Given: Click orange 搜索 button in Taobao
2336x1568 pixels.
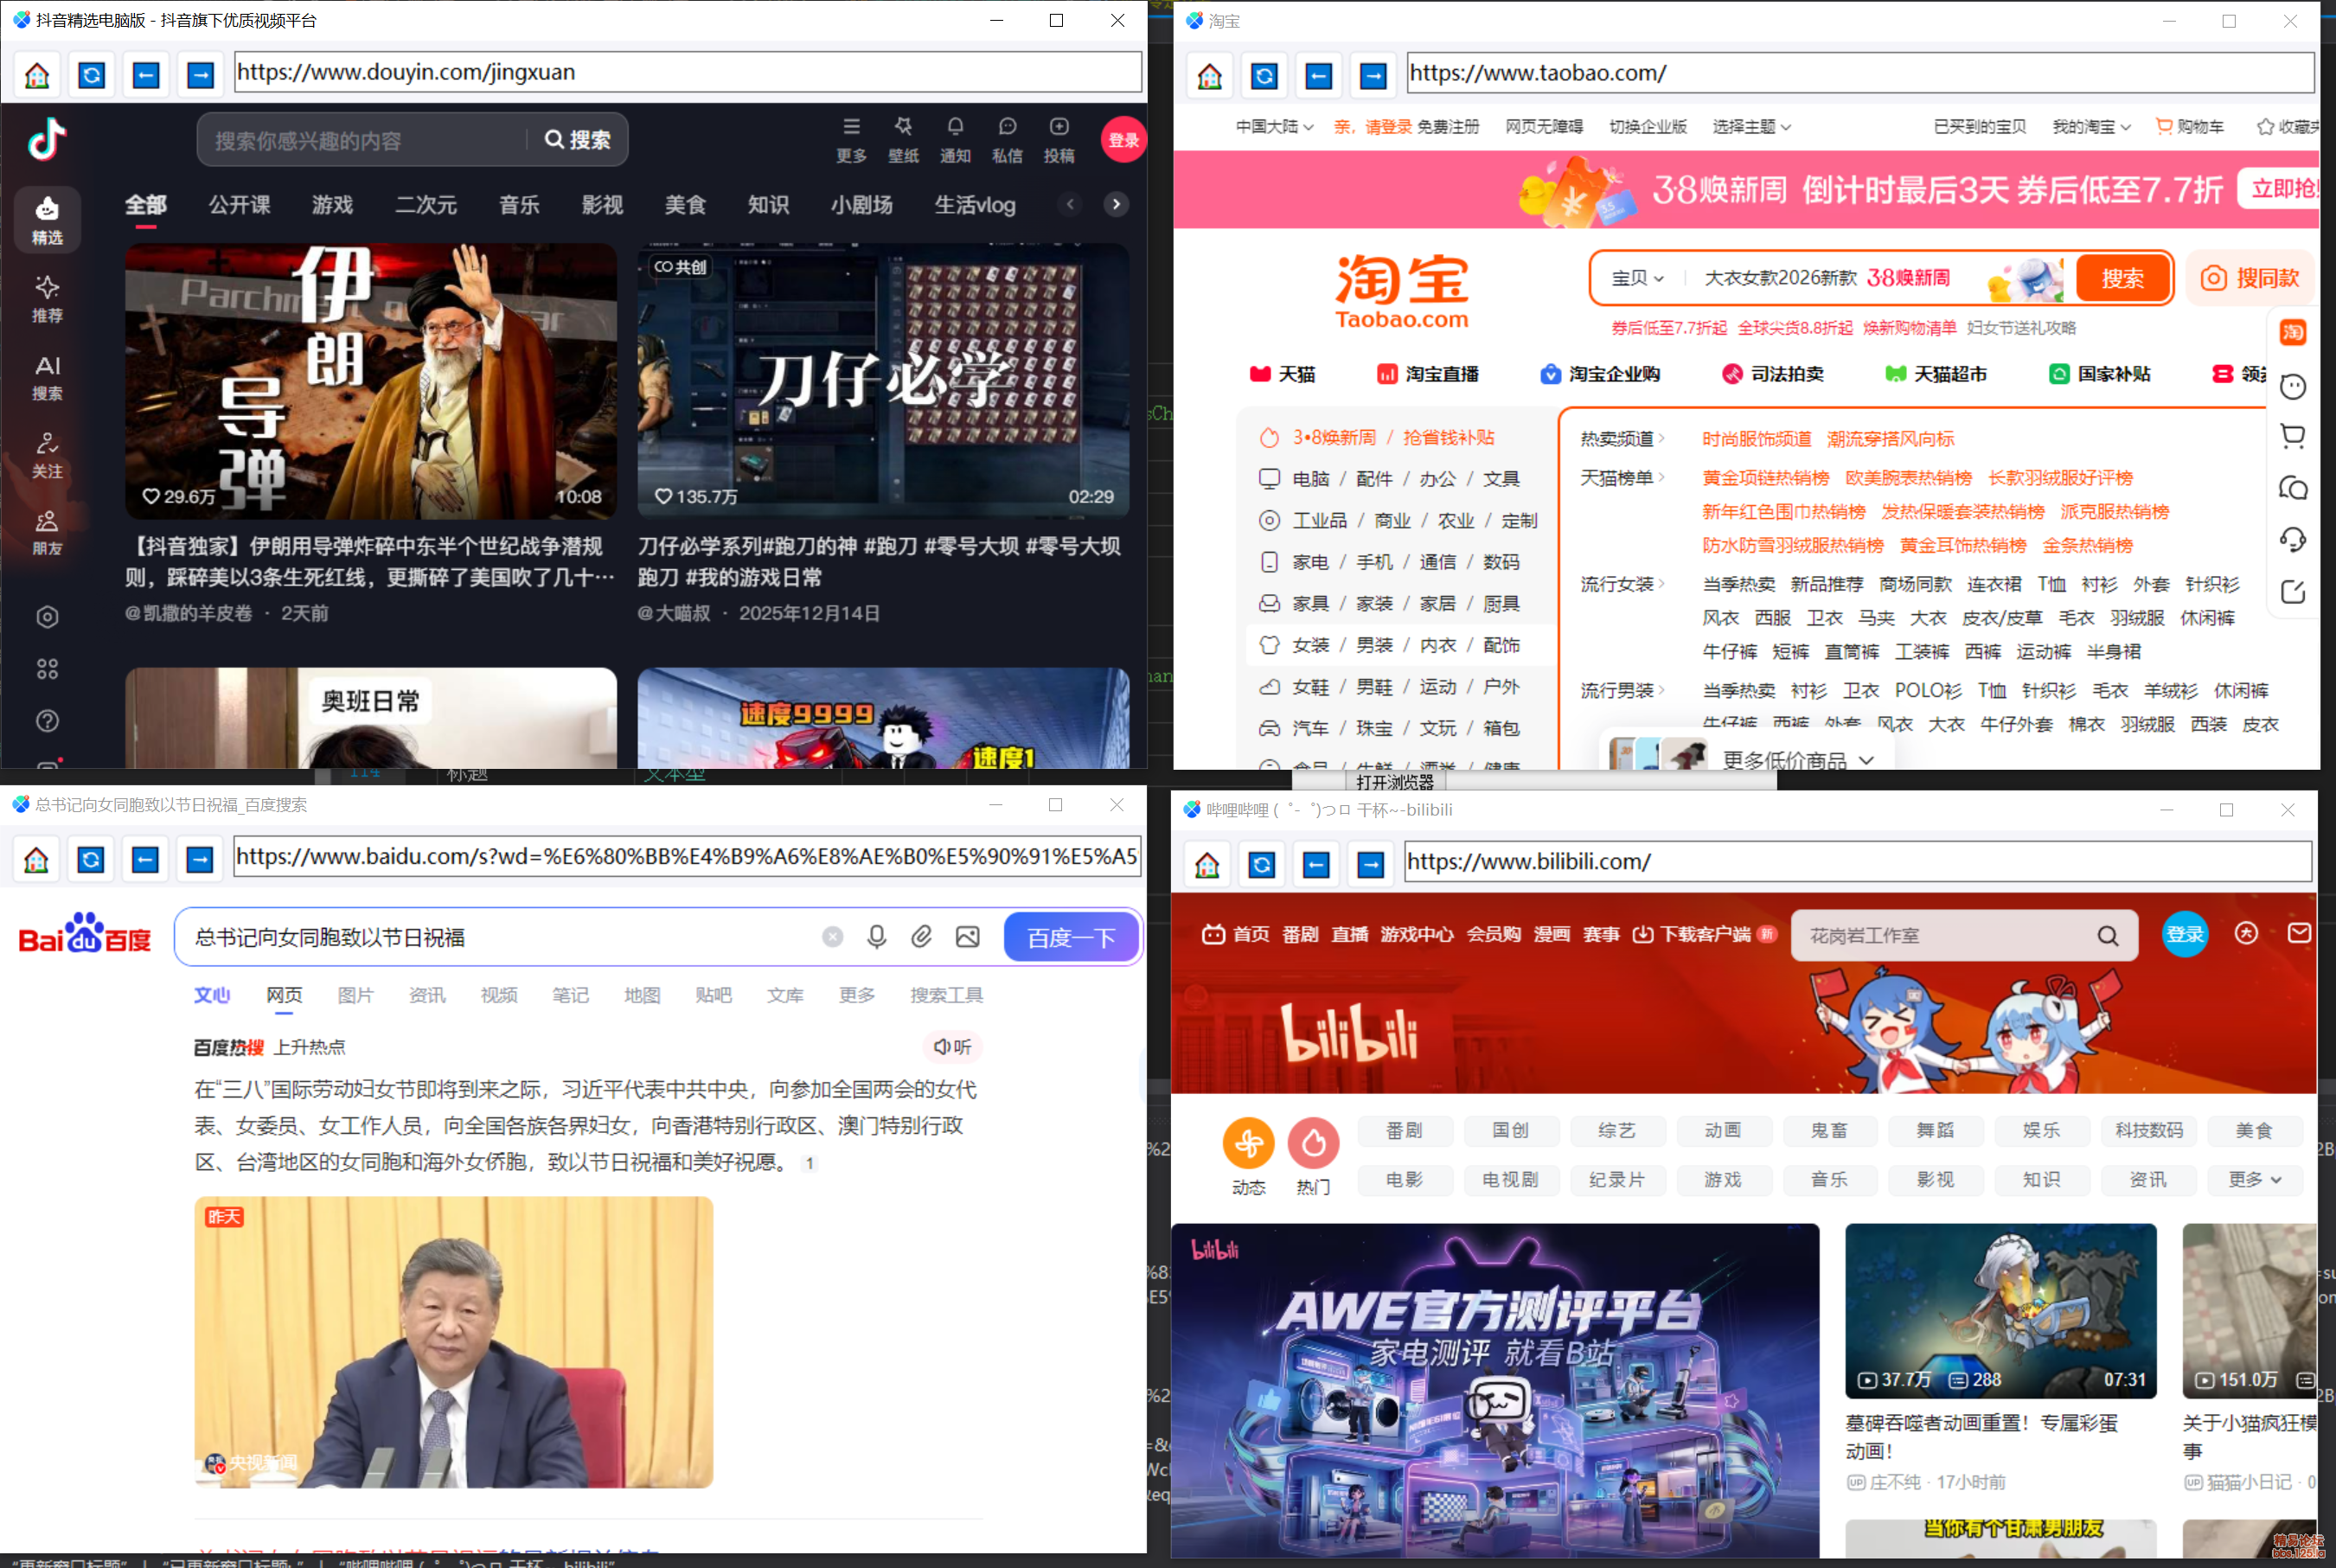Looking at the screenshot, I should [2123, 278].
